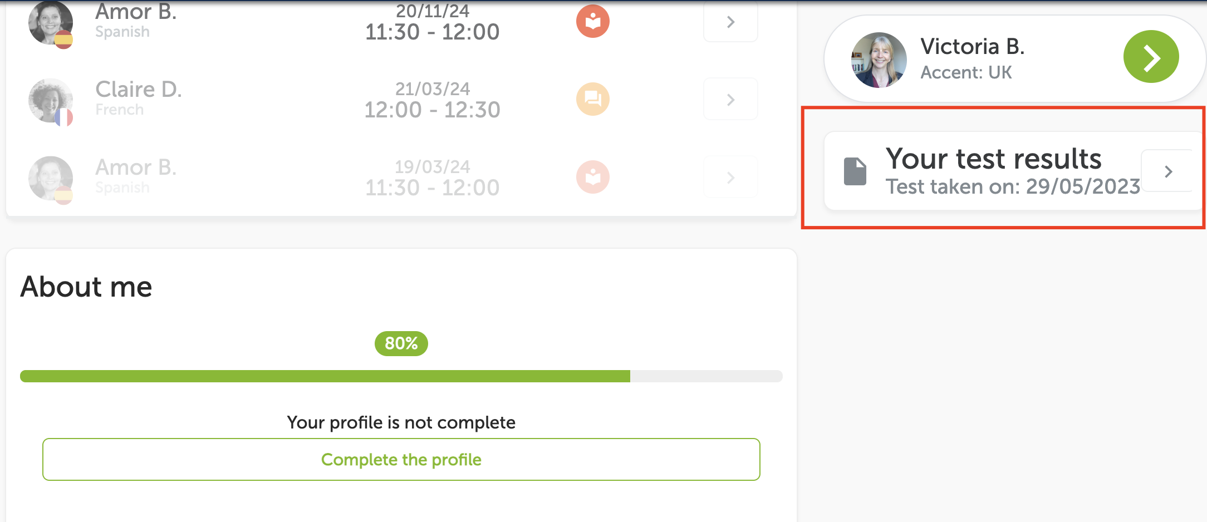Viewport: 1207px width, 522px height.
Task: Click the About me section heading
Action: coord(86,287)
